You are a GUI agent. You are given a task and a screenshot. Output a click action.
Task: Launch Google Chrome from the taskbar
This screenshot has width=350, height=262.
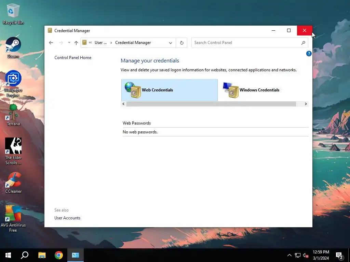click(59, 255)
